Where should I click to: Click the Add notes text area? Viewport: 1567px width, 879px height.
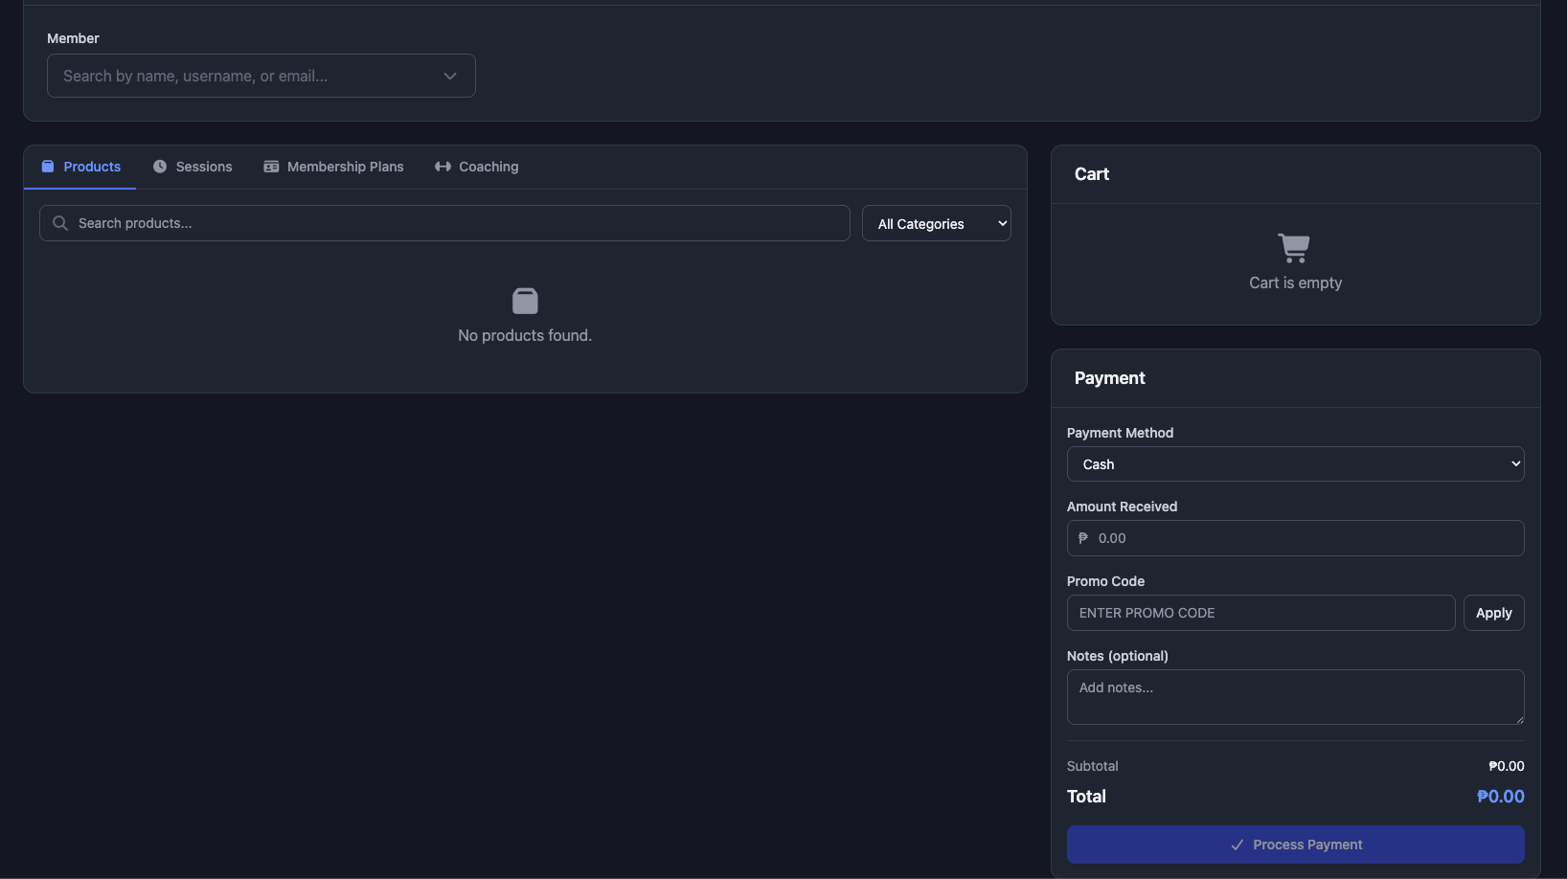point(1293,696)
